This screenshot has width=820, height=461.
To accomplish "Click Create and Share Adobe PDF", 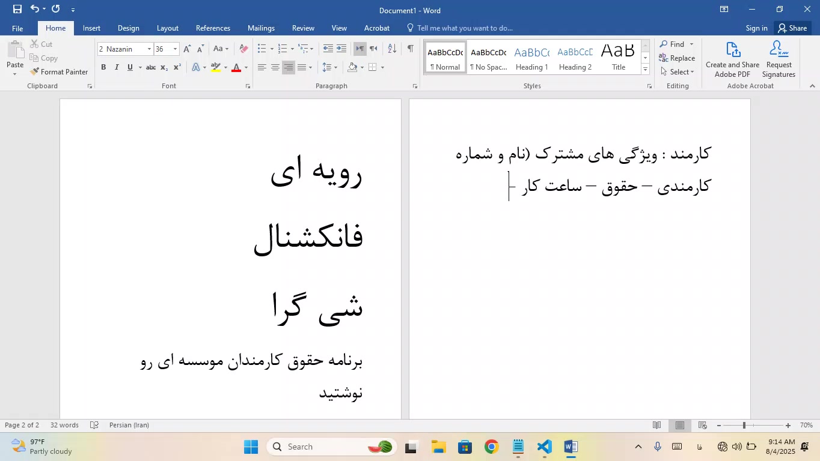I will [x=732, y=60].
